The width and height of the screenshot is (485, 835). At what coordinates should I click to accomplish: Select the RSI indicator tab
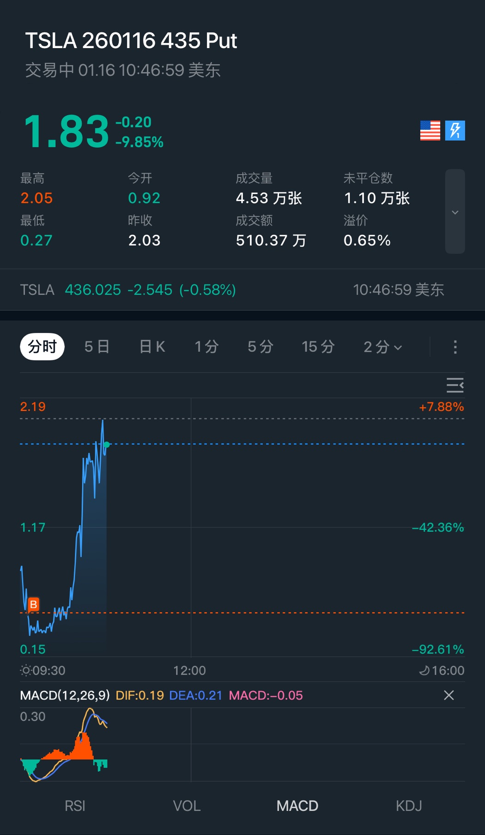click(x=75, y=806)
